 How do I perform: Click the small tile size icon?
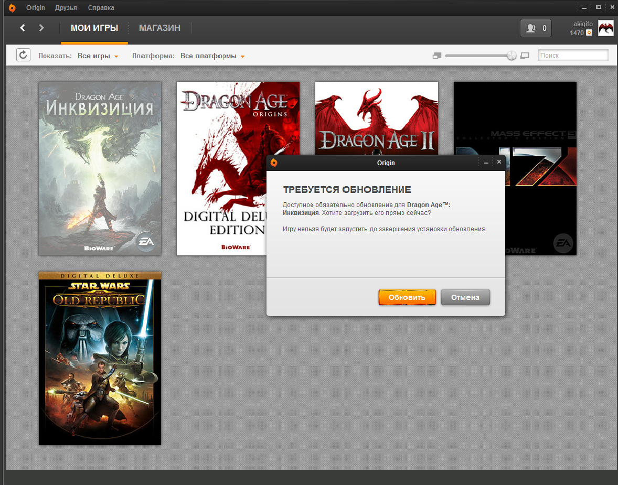(x=436, y=56)
